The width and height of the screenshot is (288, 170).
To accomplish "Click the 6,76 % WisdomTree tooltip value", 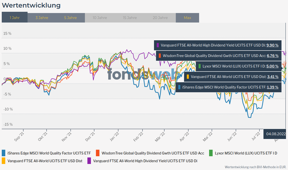I will pyautogui.click(x=272, y=56).
